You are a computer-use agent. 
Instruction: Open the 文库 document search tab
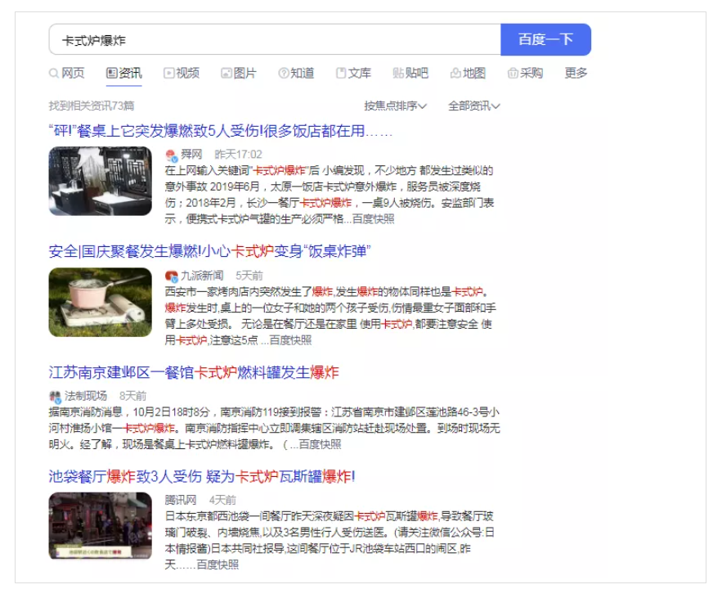coord(353,74)
